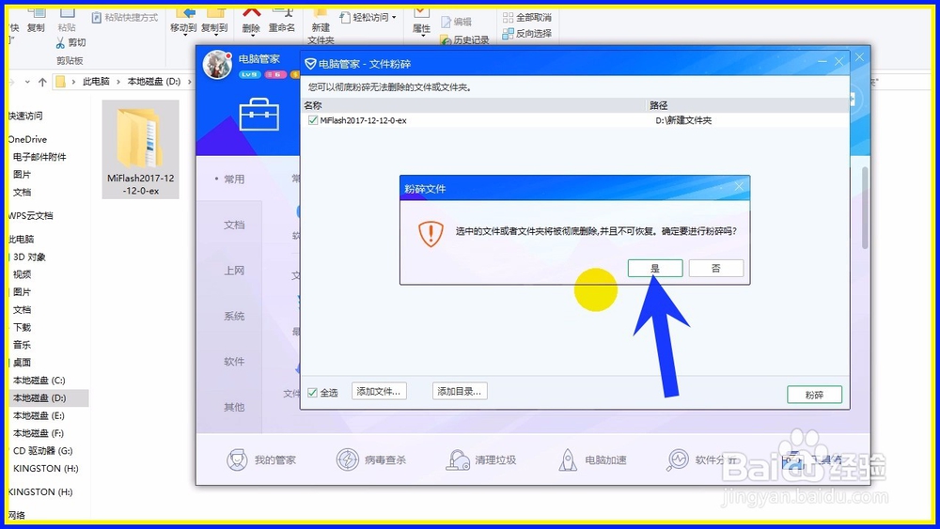Select the 上网 category
The image size is (940, 529).
pyautogui.click(x=234, y=271)
